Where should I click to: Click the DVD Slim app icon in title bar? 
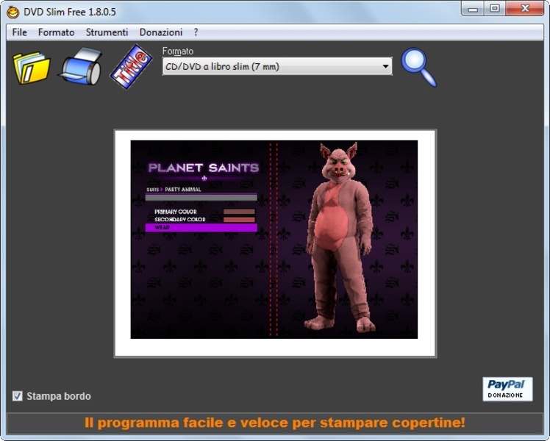click(x=12, y=12)
